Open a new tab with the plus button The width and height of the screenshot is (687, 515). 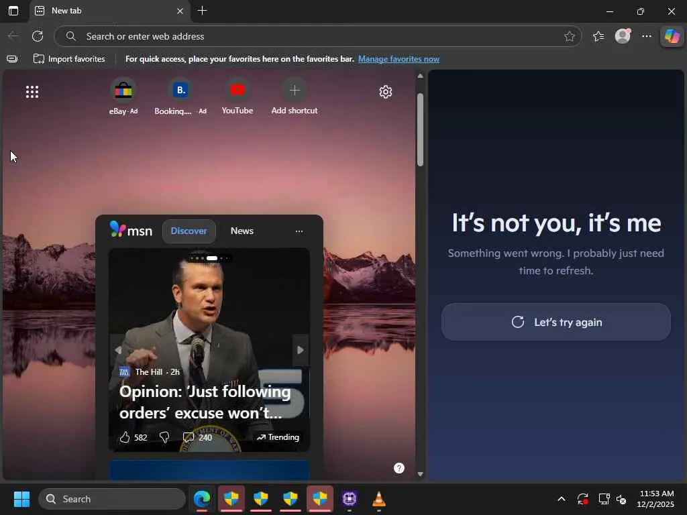pyautogui.click(x=202, y=11)
